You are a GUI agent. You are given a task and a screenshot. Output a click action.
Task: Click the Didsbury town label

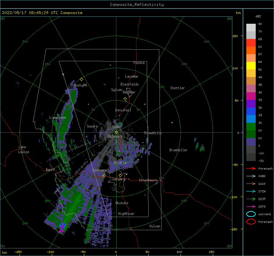tap(115, 136)
